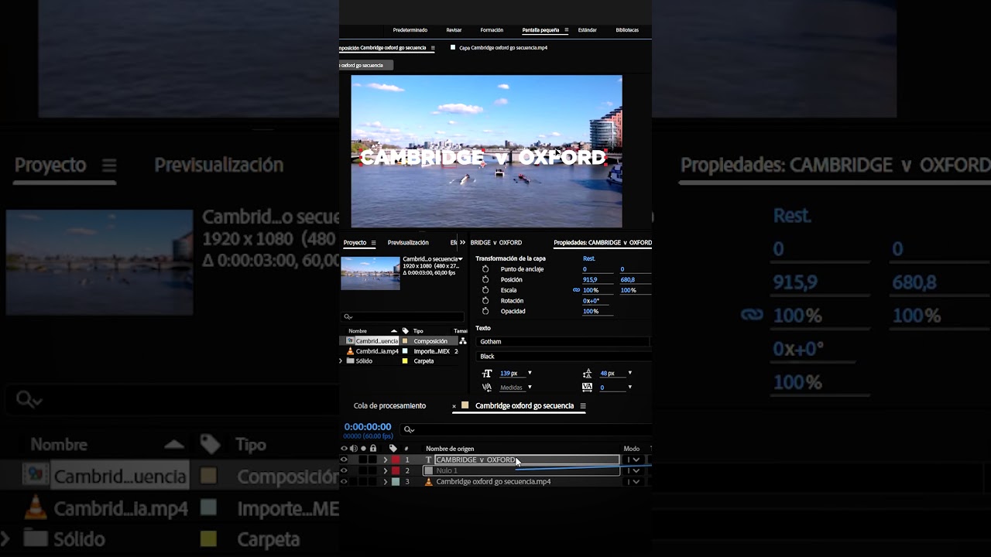Switch to the Predeterminado workspace
This screenshot has height=557, width=991.
point(410,30)
